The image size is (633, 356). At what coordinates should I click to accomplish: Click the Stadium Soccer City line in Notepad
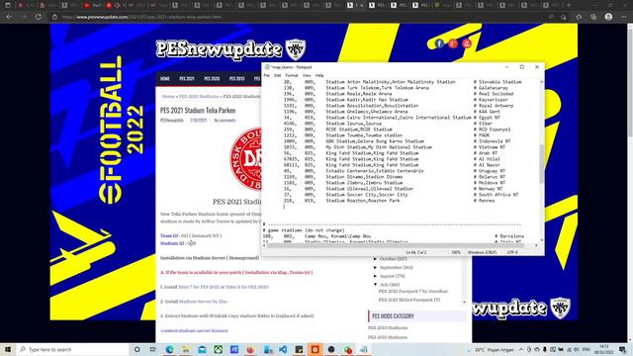(402, 195)
